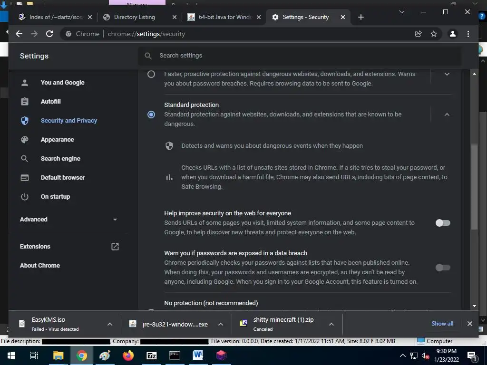Expand the Enhanced protection details chevron
The height and width of the screenshot is (365, 487).
(x=447, y=74)
